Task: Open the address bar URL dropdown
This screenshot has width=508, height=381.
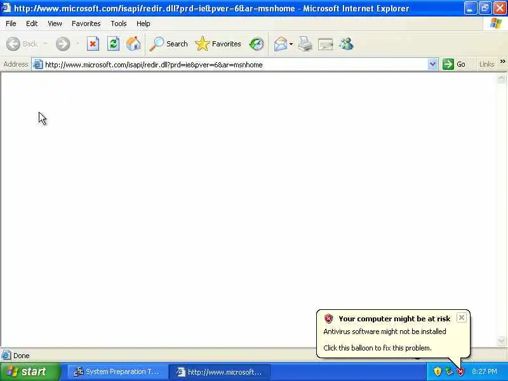Action: click(x=432, y=64)
